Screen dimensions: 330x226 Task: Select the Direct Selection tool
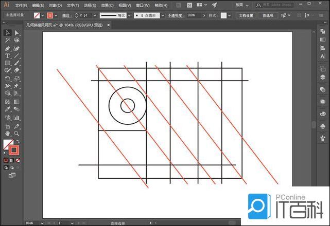16,33
